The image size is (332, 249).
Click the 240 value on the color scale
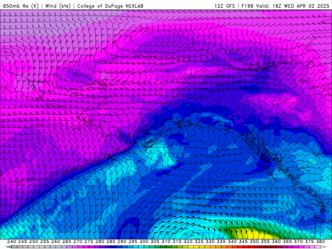pyautogui.click(x=12, y=242)
